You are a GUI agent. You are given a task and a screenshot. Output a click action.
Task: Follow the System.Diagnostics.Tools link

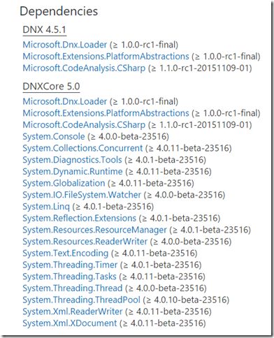click(72, 160)
